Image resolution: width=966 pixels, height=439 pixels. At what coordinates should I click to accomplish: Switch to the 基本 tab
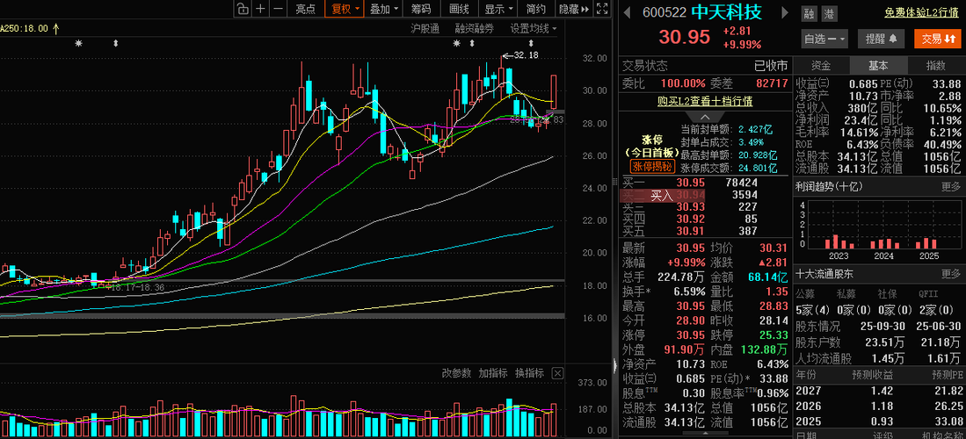pyautogui.click(x=878, y=65)
